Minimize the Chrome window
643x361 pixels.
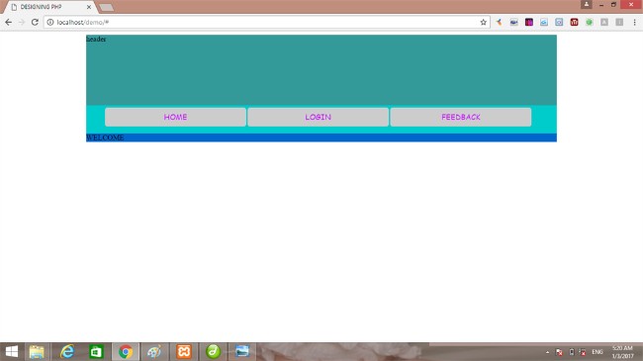pos(601,5)
